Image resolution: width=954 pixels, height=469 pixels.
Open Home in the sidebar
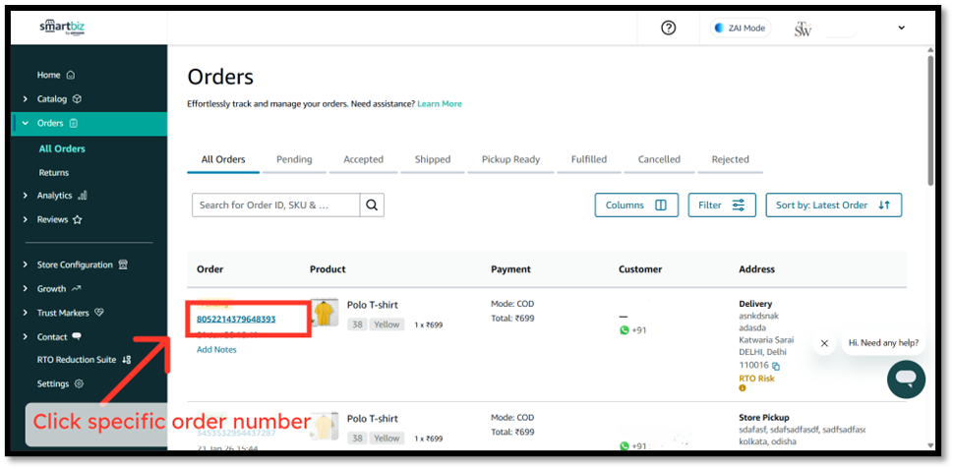pyautogui.click(x=49, y=75)
